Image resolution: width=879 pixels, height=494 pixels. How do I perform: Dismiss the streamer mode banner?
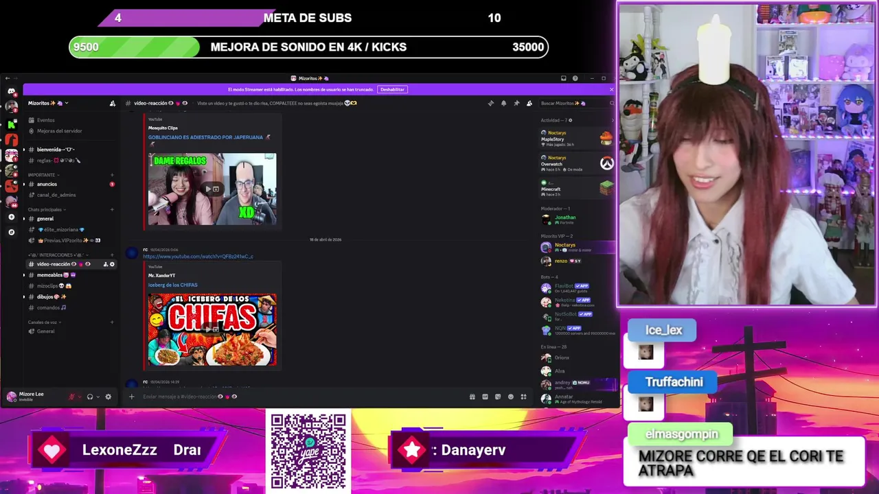(611, 90)
